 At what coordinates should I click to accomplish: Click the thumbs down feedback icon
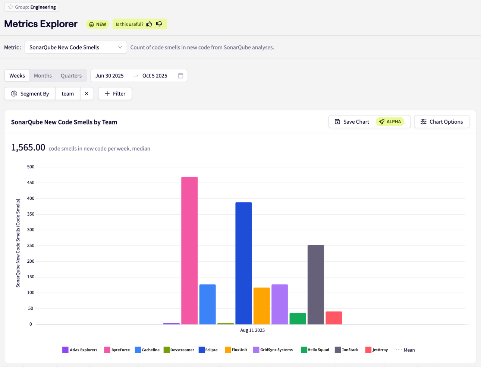159,24
